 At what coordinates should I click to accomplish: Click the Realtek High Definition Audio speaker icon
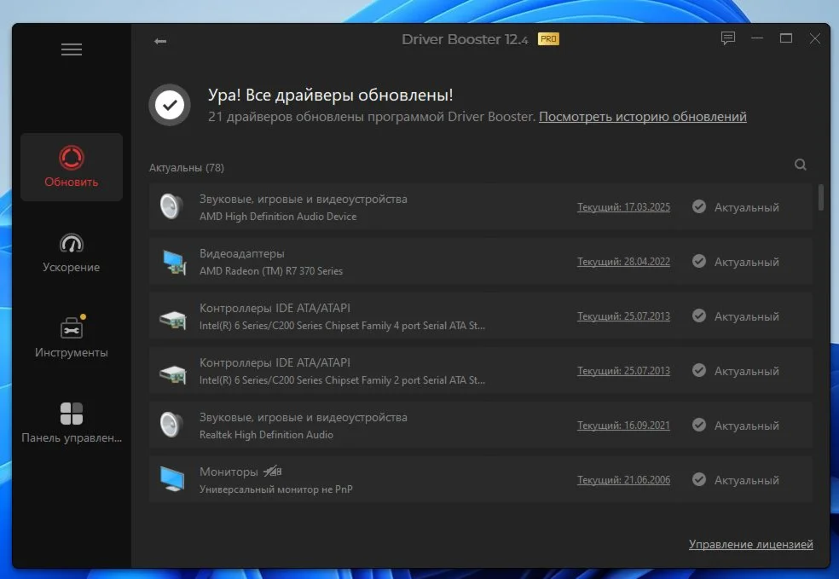pos(171,425)
